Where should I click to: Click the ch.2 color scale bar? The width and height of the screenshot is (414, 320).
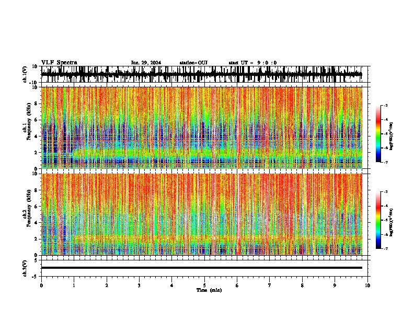tap(378, 220)
